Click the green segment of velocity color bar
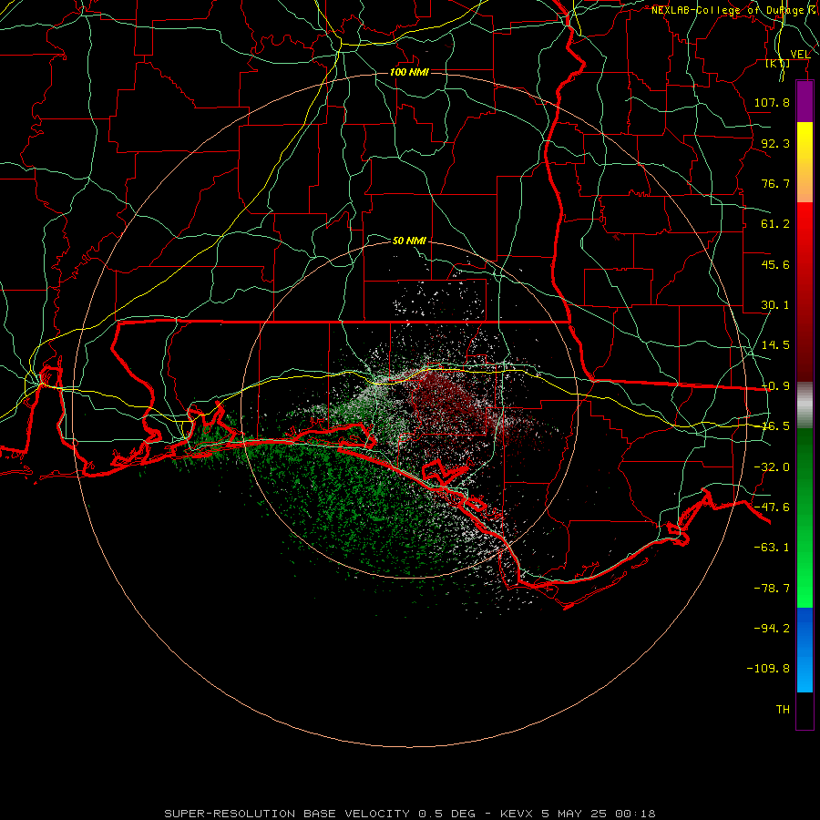This screenshot has width=820, height=820. (x=805, y=518)
